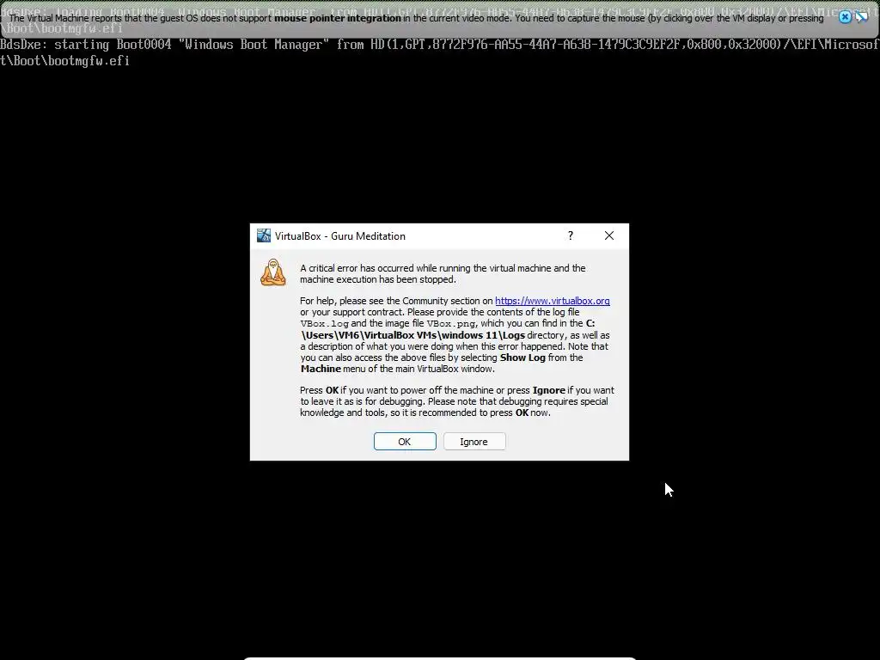Click Ignore to leave machine for debugging
The height and width of the screenshot is (660, 880).
[x=474, y=442]
